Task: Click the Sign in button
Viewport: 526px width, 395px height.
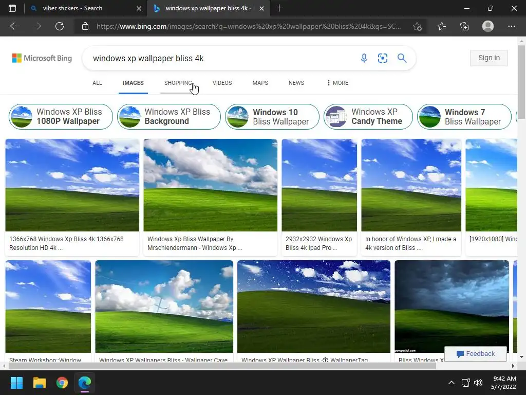Action: point(489,58)
